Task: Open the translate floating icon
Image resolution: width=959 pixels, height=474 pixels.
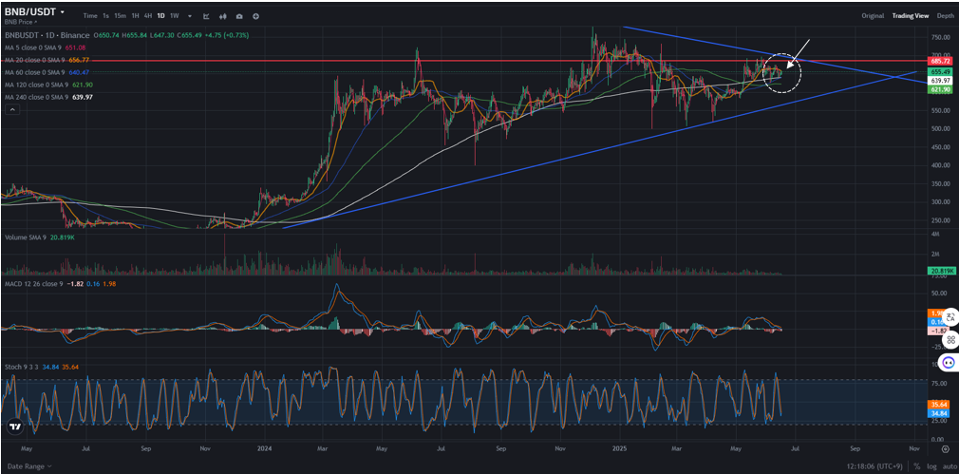Action: 950,317
